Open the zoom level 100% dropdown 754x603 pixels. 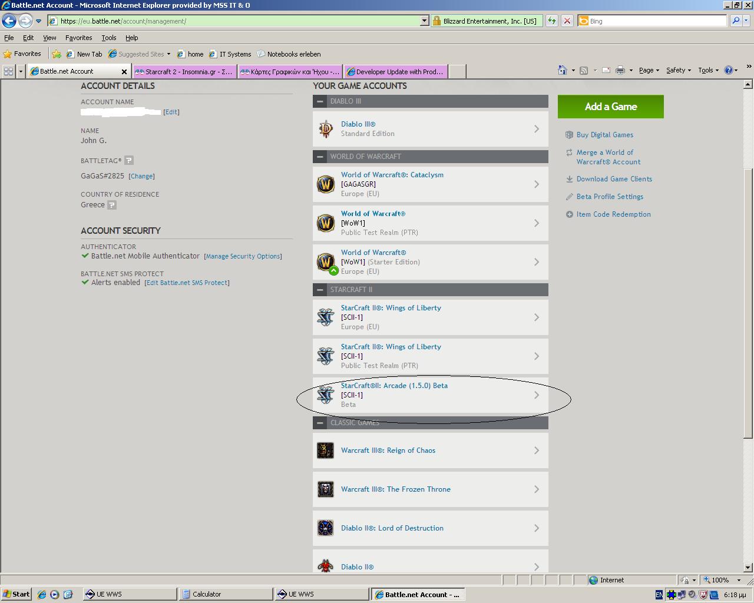tap(739, 580)
